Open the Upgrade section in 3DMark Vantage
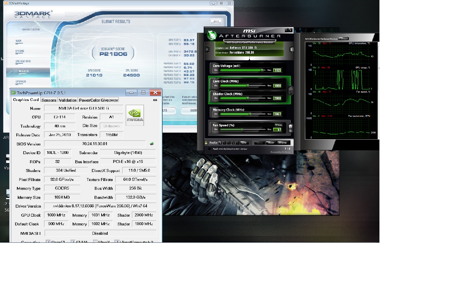 coord(21,81)
